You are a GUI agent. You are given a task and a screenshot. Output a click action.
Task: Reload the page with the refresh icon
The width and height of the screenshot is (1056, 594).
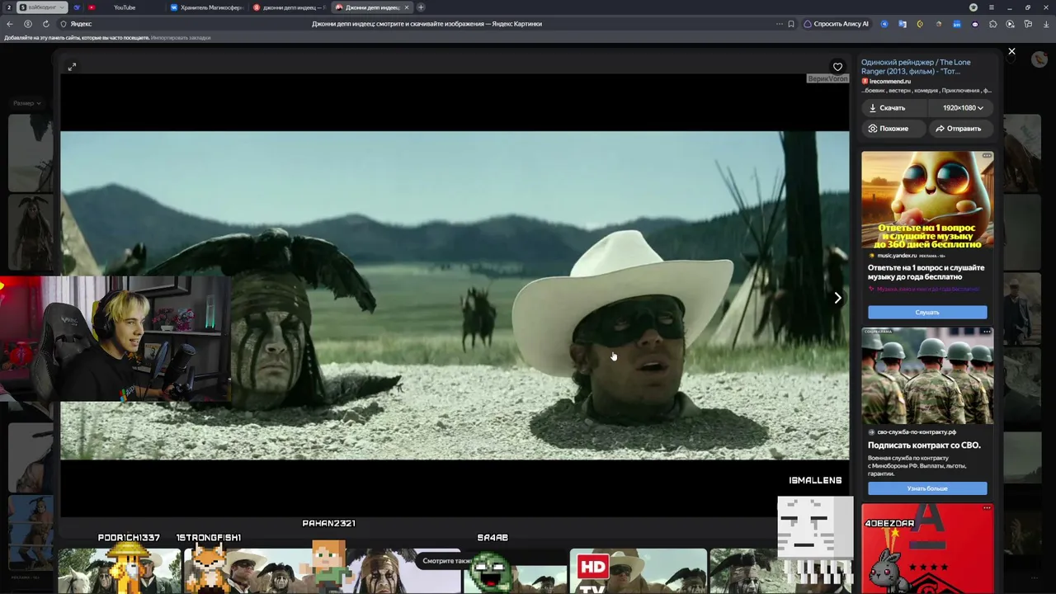pos(45,24)
